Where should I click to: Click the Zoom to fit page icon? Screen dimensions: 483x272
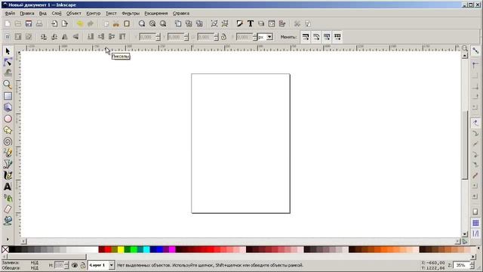(163, 23)
